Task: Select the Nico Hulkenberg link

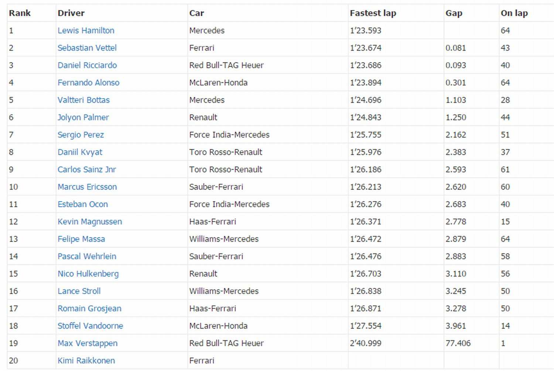Action: [x=88, y=274]
